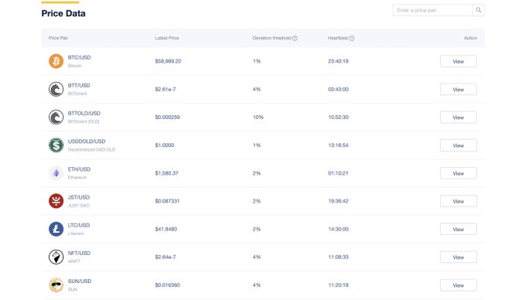Click the Action column header
This screenshot has height=300, width=525.
point(470,38)
